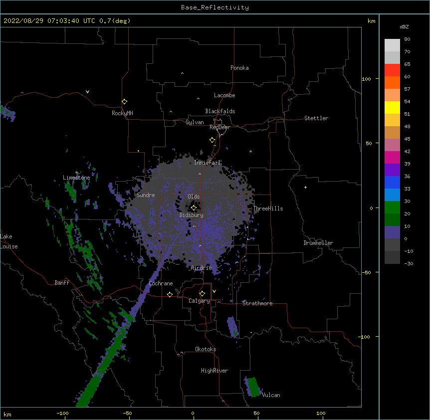Click the white asterisk marker east of Innisfail
Image resolution: width=430 pixels, height=420 pixels.
[250, 151]
